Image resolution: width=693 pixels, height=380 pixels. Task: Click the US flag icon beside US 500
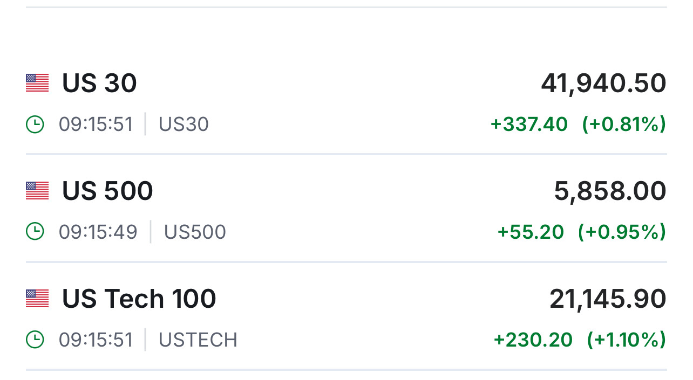(x=37, y=191)
